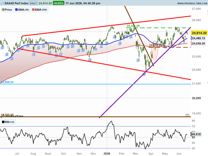
Task: Click the 55.515 RSI value label
Action: click(x=196, y=134)
